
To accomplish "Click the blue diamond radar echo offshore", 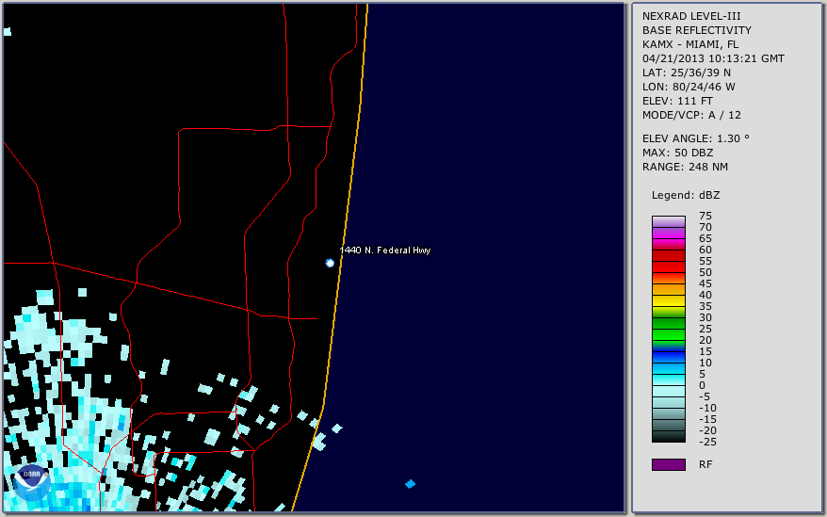I will pos(410,484).
